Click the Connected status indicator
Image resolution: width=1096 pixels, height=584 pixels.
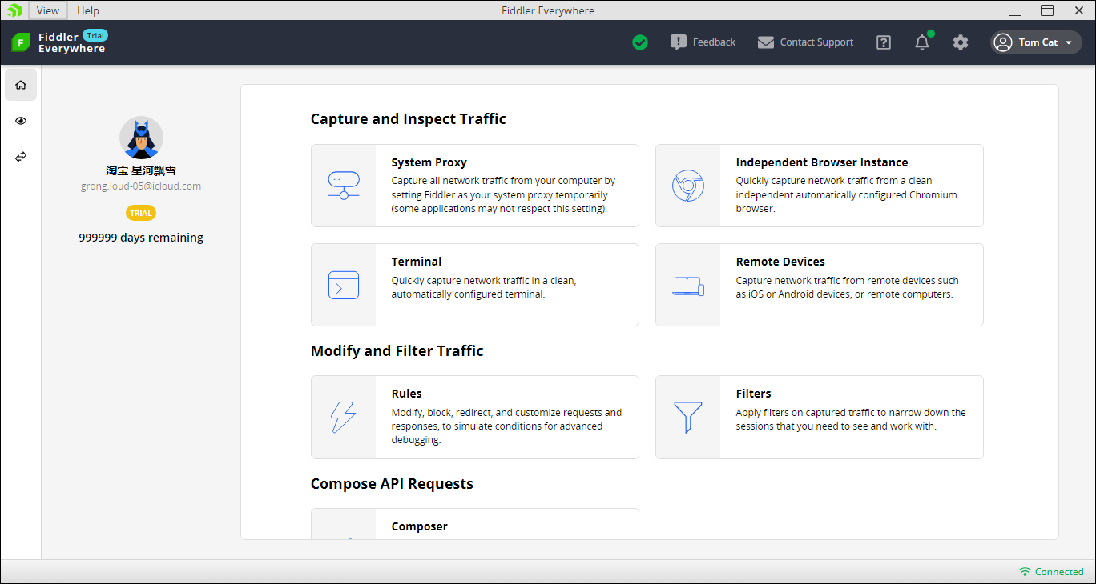1051,572
